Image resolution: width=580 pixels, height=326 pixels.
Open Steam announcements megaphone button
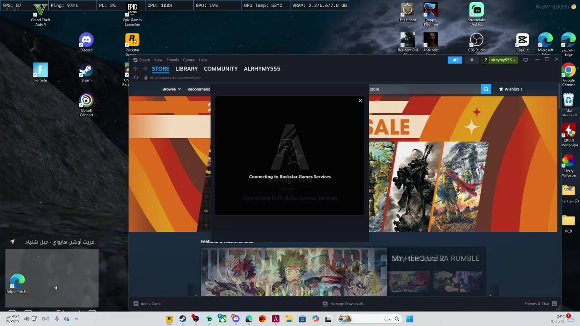tap(455, 60)
